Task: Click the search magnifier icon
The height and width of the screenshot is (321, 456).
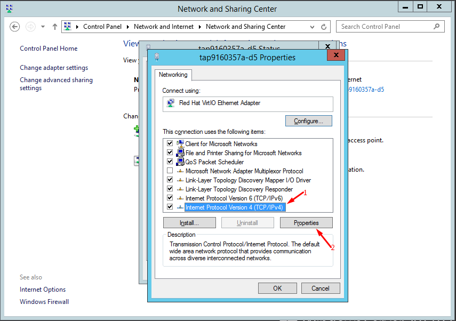Action: 436,27
